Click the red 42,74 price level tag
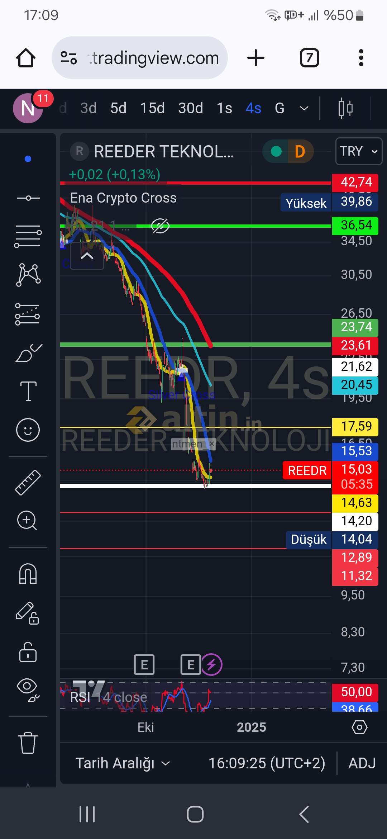Screen dimensions: 387x839 [x=355, y=183]
